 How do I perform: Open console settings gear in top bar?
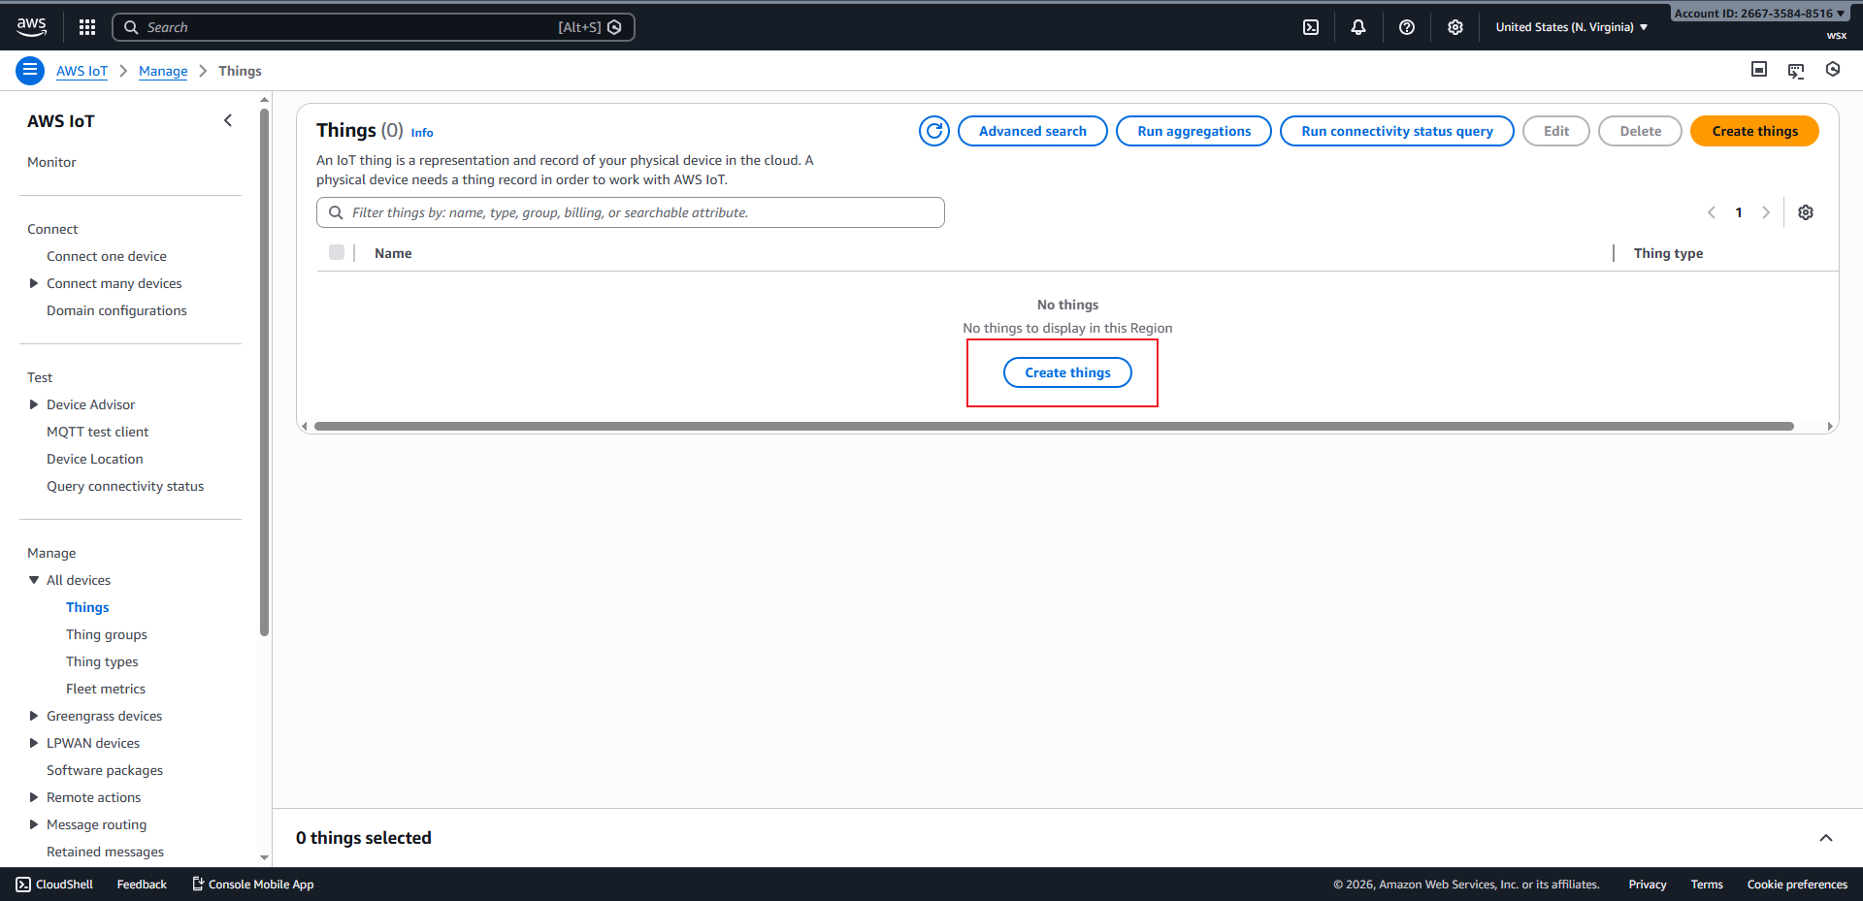click(1455, 27)
